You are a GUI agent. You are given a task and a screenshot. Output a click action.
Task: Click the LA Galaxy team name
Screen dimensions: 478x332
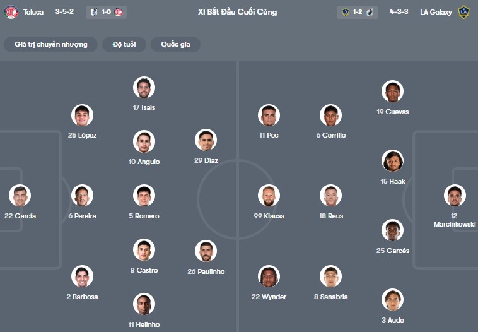436,12
